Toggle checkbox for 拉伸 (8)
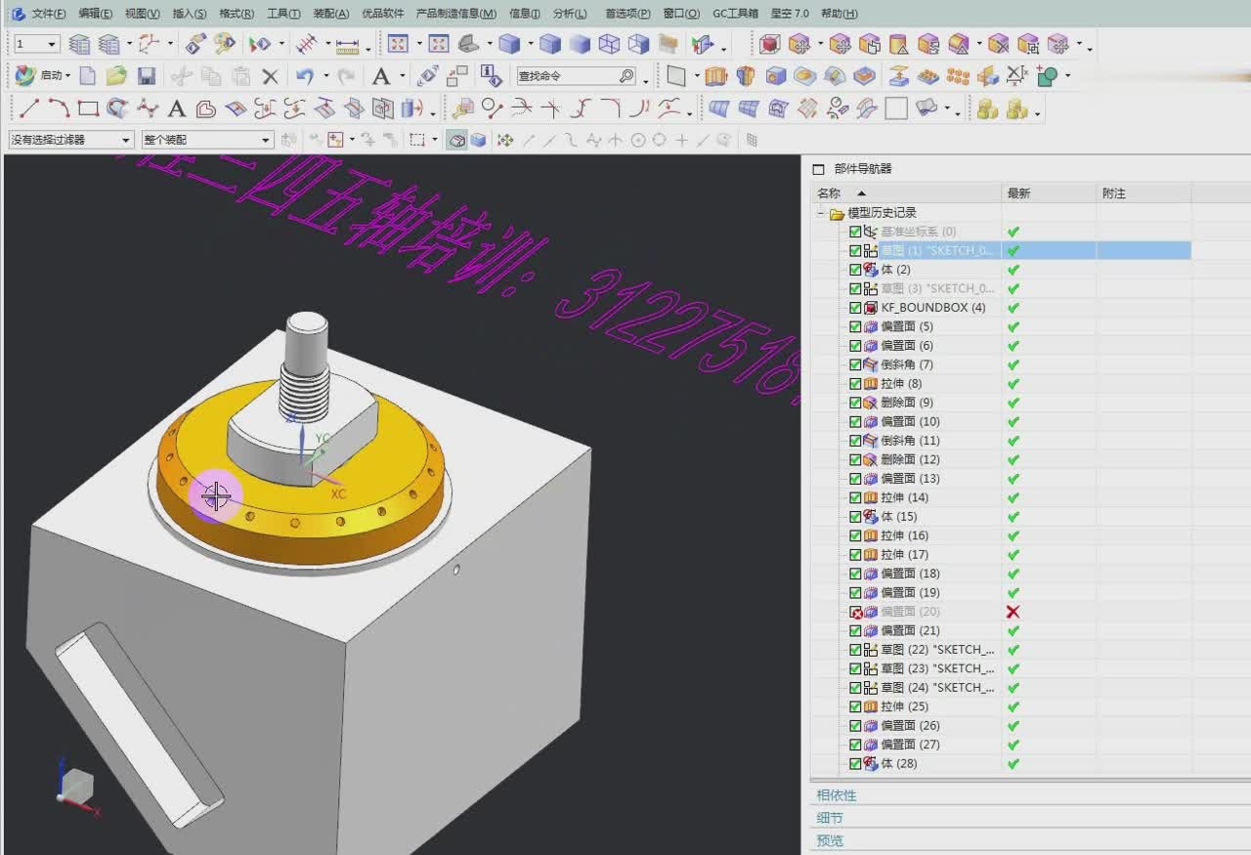Screen dimensions: 1251x855 tap(855, 384)
